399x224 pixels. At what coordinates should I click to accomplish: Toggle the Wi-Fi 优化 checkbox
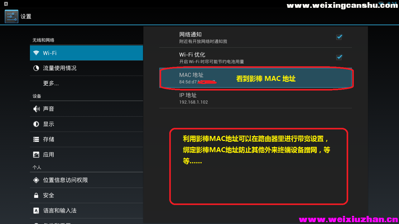[339, 57]
